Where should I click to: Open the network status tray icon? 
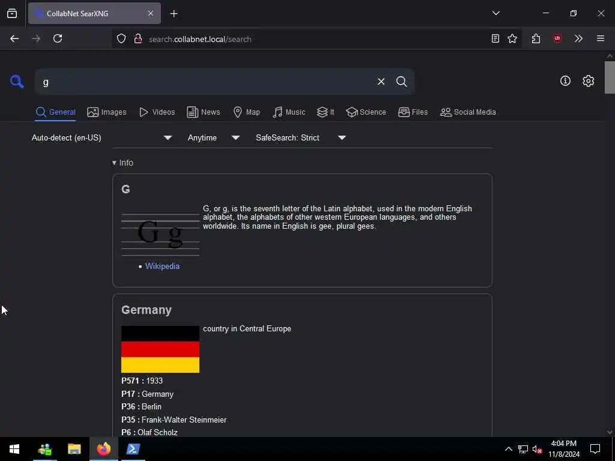[523, 449]
